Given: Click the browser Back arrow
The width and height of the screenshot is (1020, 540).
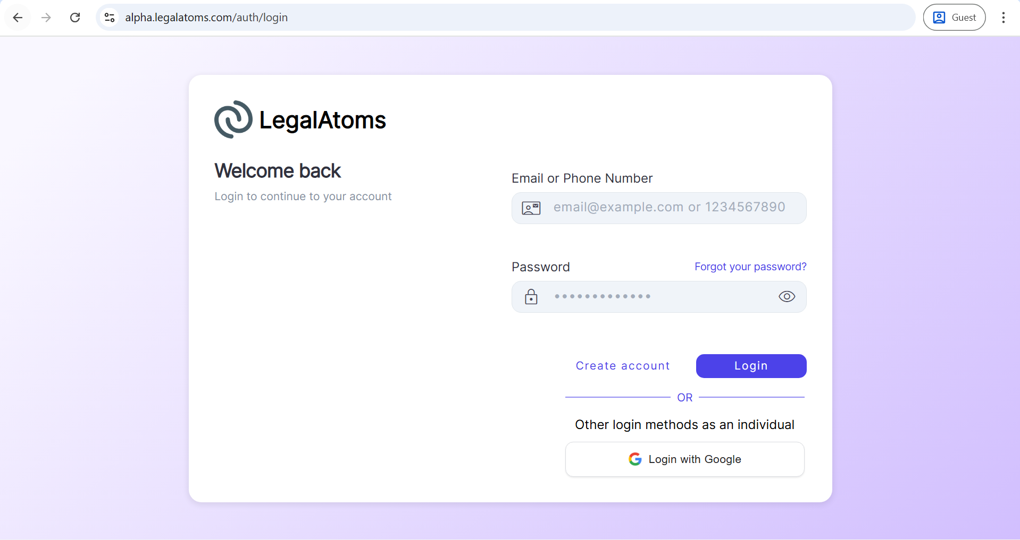Looking at the screenshot, I should [18, 18].
